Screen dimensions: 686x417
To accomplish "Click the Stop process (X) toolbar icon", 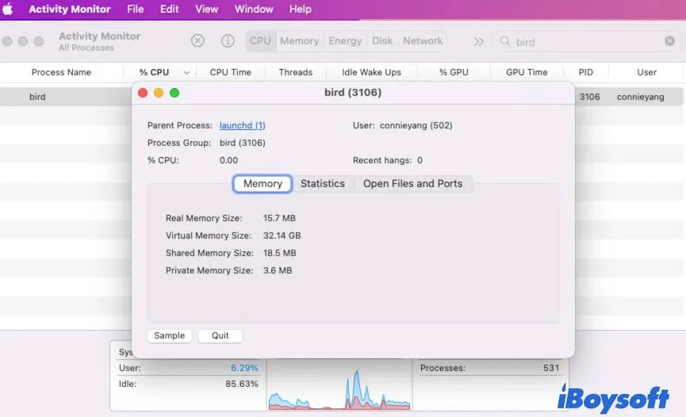I will pyautogui.click(x=197, y=41).
